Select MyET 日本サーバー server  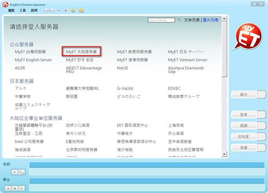[x=186, y=52]
